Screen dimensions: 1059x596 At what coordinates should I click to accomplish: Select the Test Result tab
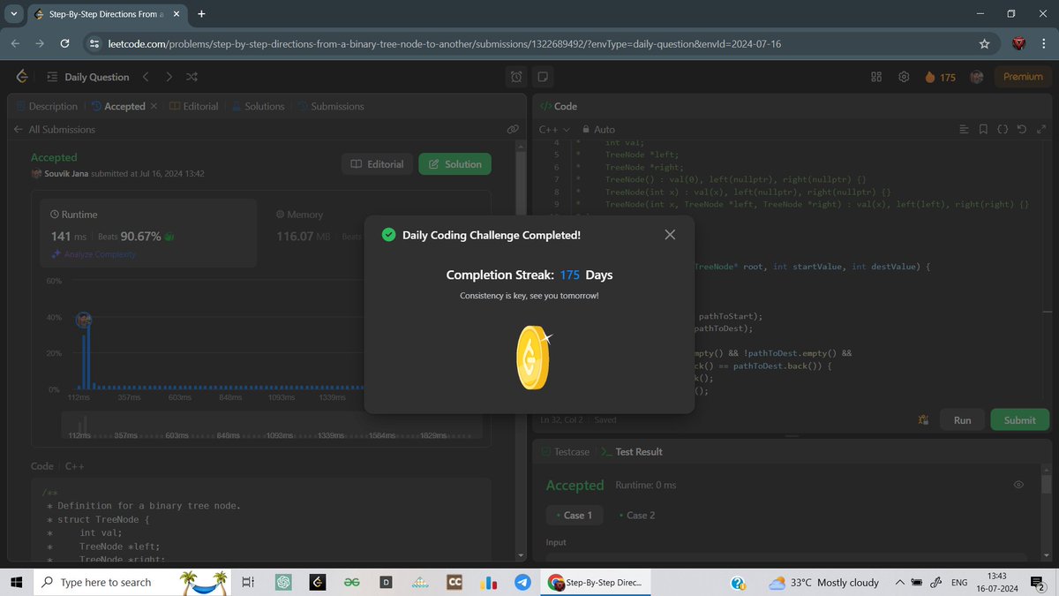coord(632,451)
